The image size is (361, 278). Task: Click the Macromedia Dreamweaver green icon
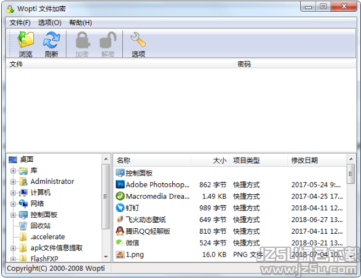[120, 196]
